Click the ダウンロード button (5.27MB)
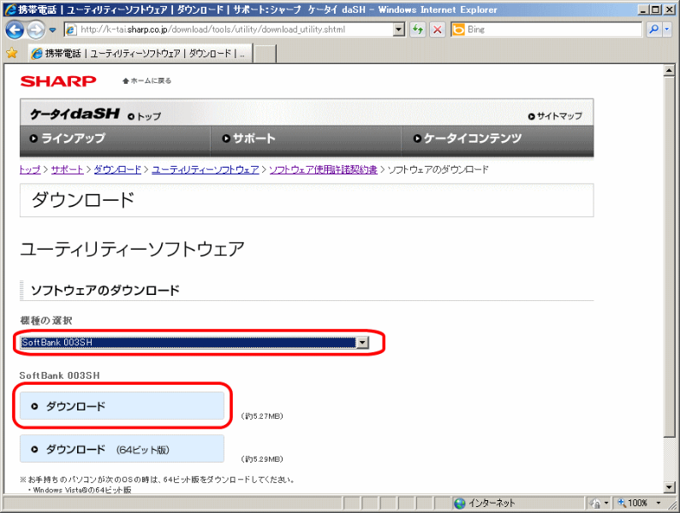The image size is (680, 513). tap(122, 406)
